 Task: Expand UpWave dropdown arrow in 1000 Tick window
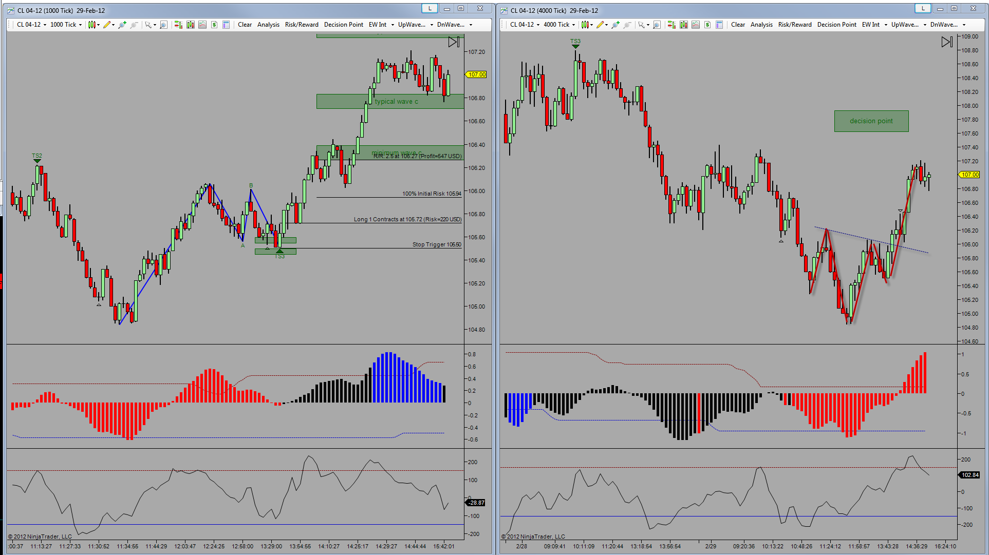coord(432,25)
